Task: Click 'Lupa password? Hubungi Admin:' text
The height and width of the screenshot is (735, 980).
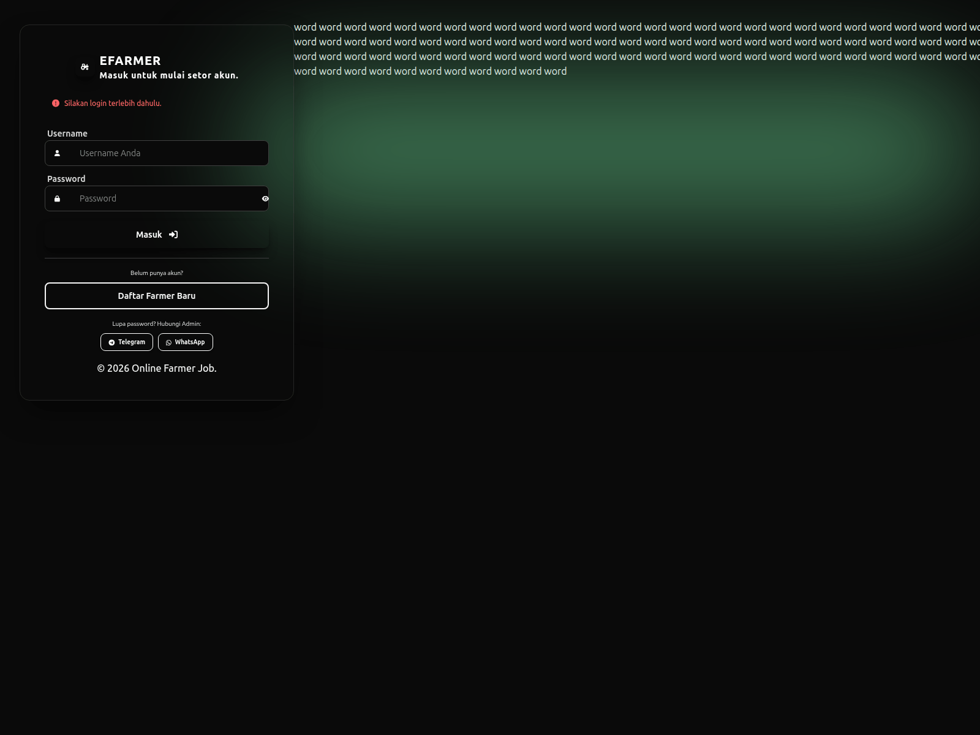Action: coord(157,324)
